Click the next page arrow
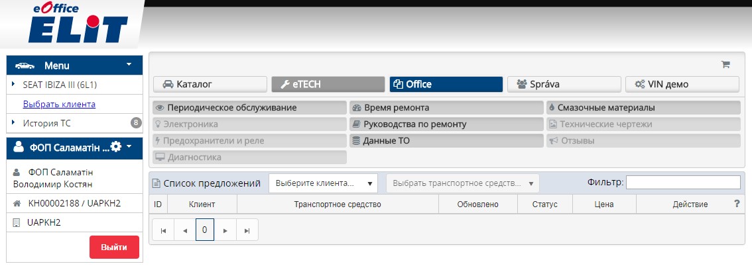 pyautogui.click(x=225, y=230)
